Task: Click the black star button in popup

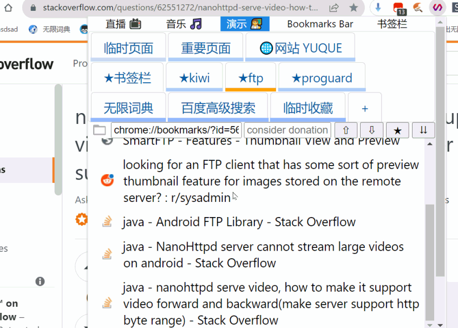Action: [x=397, y=130]
